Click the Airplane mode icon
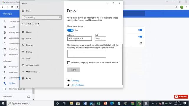189x106 pixels. [23, 65]
